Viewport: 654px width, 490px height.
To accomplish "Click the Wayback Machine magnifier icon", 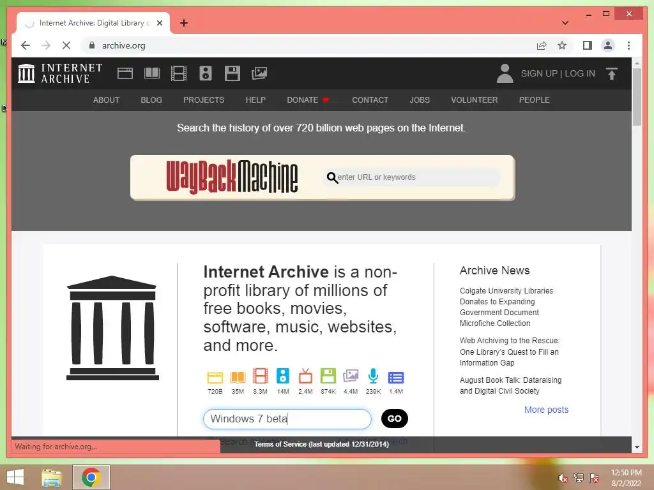I will [332, 177].
